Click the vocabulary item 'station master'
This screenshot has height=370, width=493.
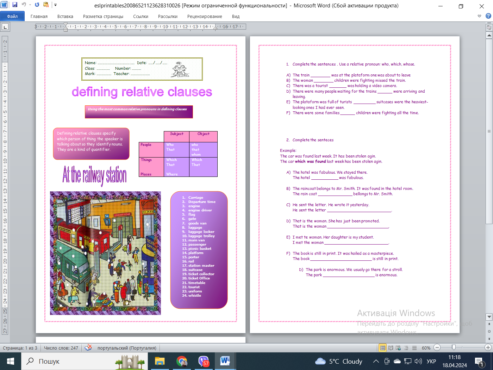[201, 266]
